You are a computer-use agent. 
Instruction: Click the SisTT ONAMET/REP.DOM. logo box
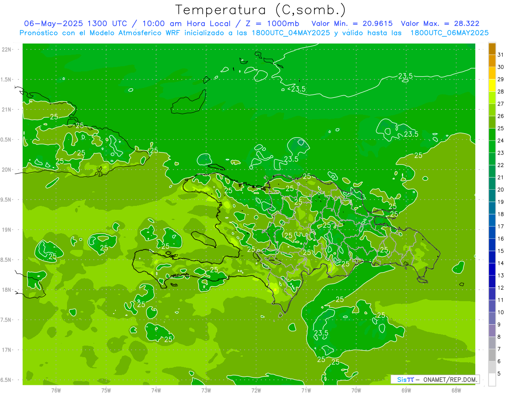point(435,379)
